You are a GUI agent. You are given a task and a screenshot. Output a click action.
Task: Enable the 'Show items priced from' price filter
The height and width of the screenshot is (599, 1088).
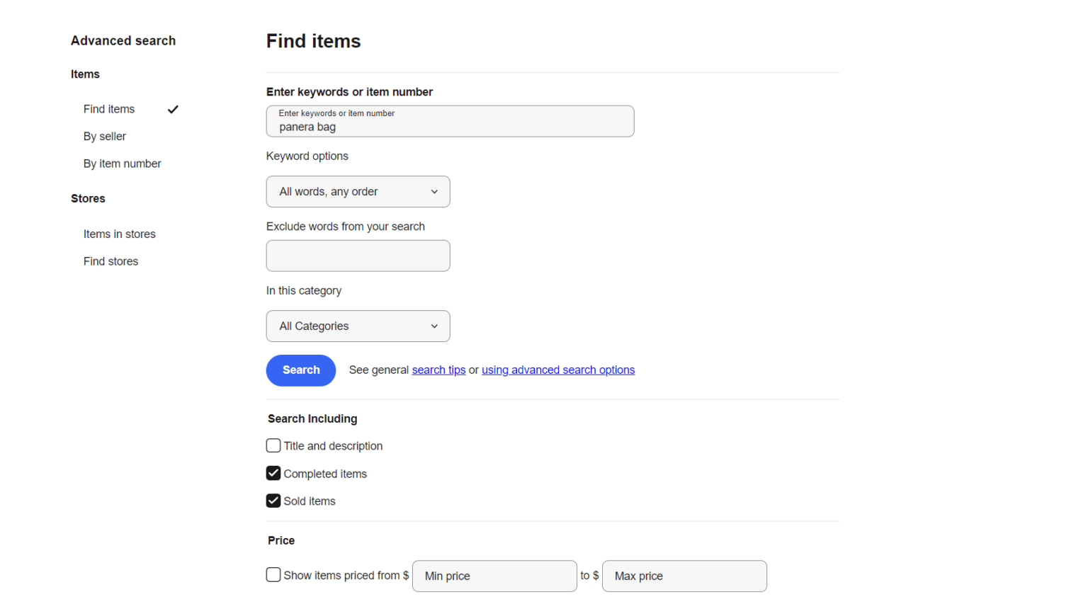click(x=273, y=575)
